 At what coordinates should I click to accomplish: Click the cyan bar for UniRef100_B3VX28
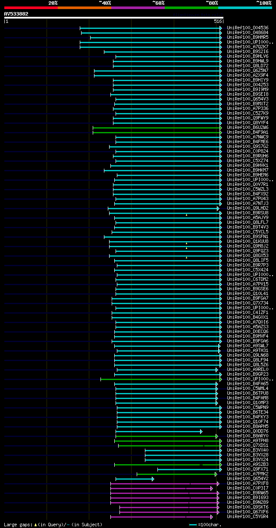(183, 455)
